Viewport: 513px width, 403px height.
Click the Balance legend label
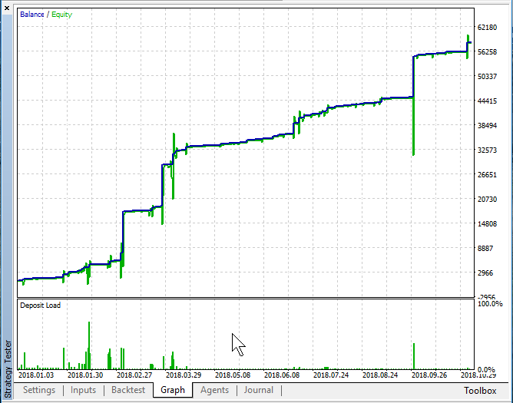(x=31, y=15)
